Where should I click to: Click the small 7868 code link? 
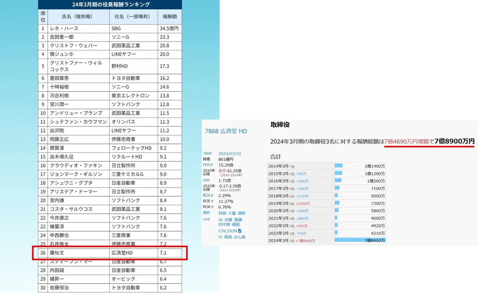pos(207,153)
